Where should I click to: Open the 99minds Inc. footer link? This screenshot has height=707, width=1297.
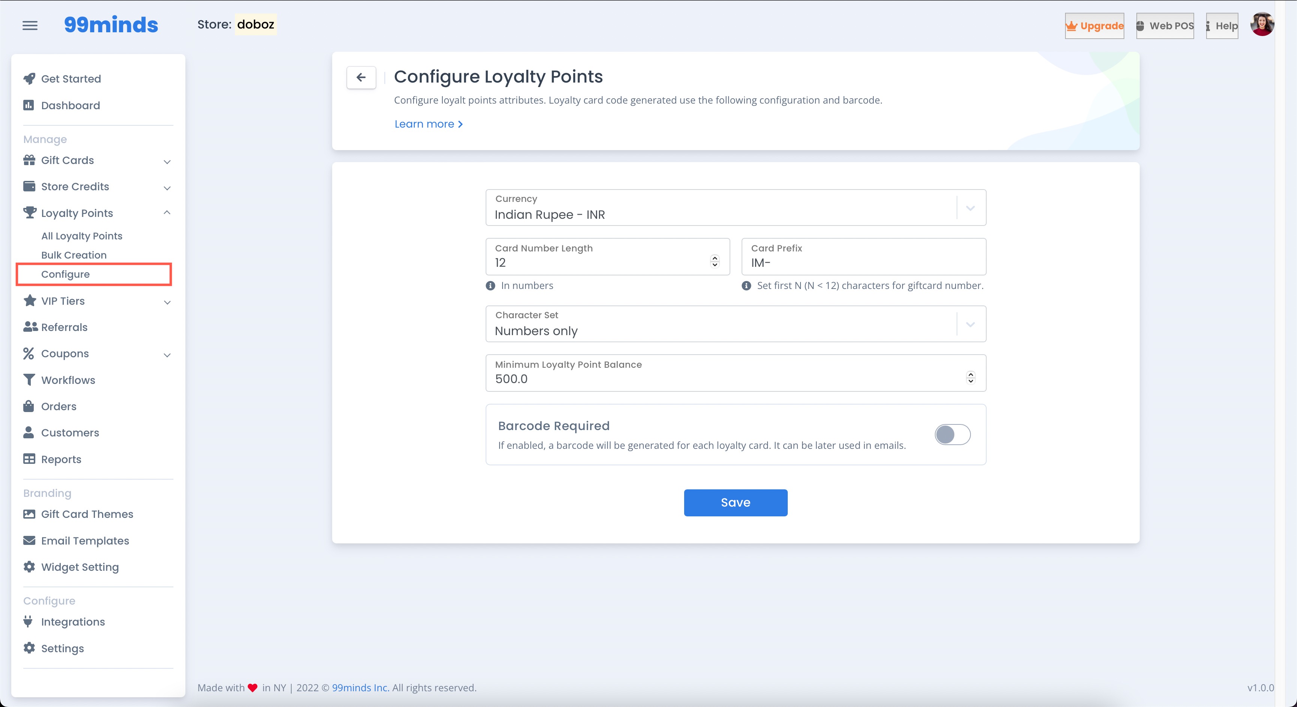point(361,687)
